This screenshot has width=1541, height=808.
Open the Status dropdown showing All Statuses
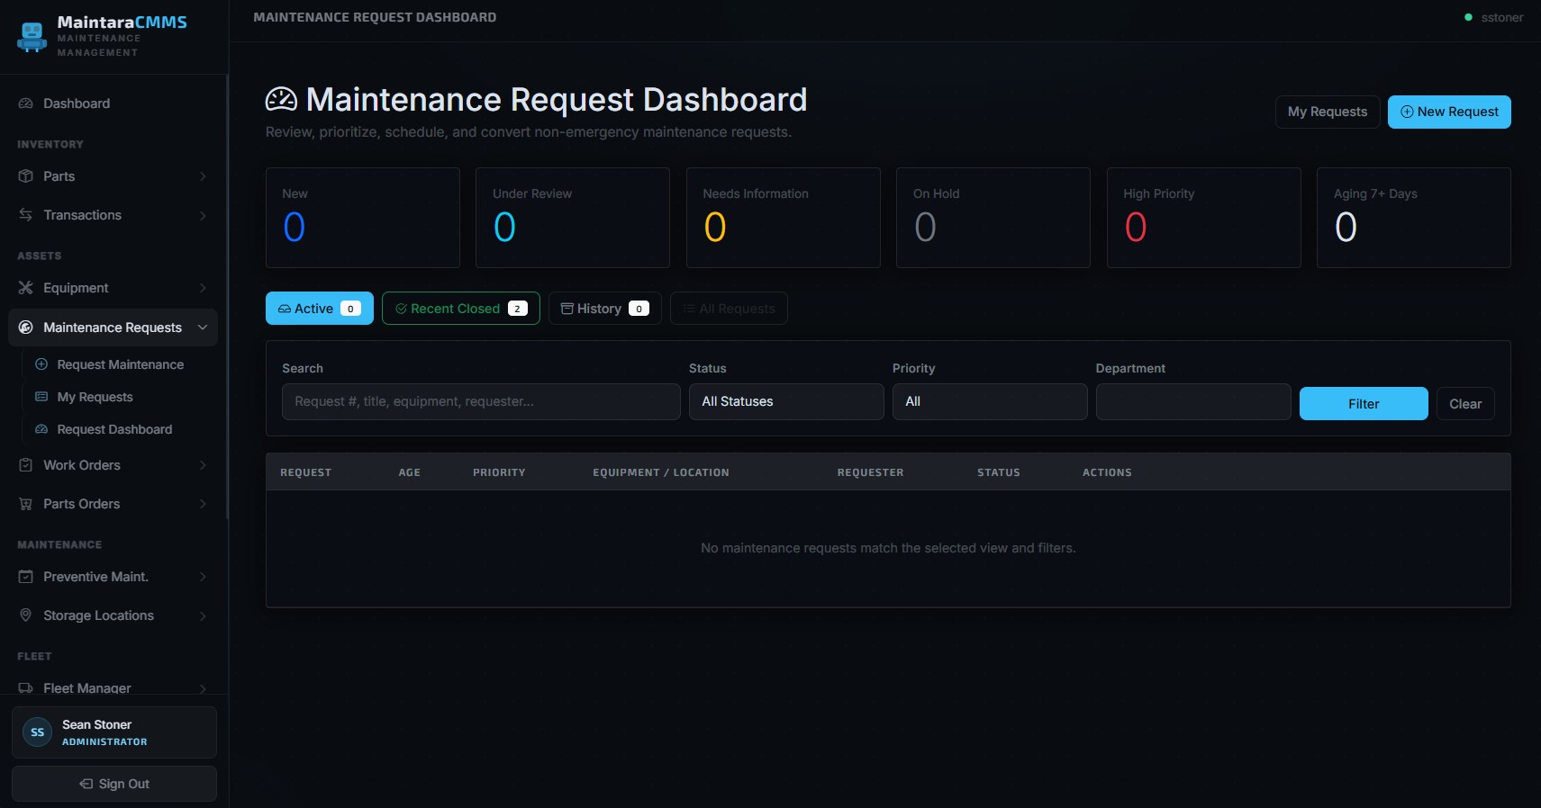[x=786, y=401]
